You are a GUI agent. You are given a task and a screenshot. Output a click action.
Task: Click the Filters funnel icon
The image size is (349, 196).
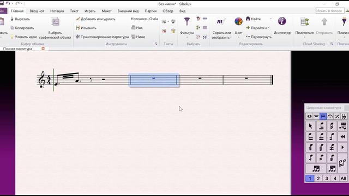tap(187, 22)
